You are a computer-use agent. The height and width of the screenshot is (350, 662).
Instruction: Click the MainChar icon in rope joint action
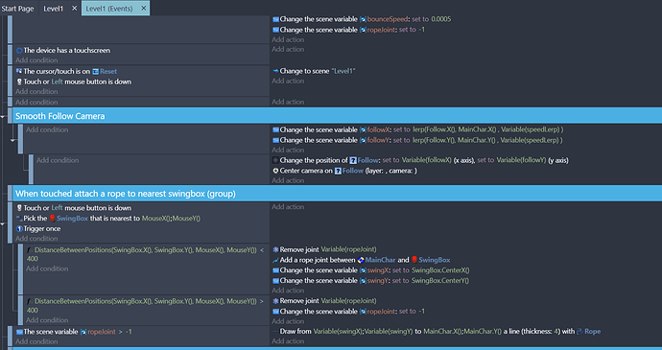point(361,260)
